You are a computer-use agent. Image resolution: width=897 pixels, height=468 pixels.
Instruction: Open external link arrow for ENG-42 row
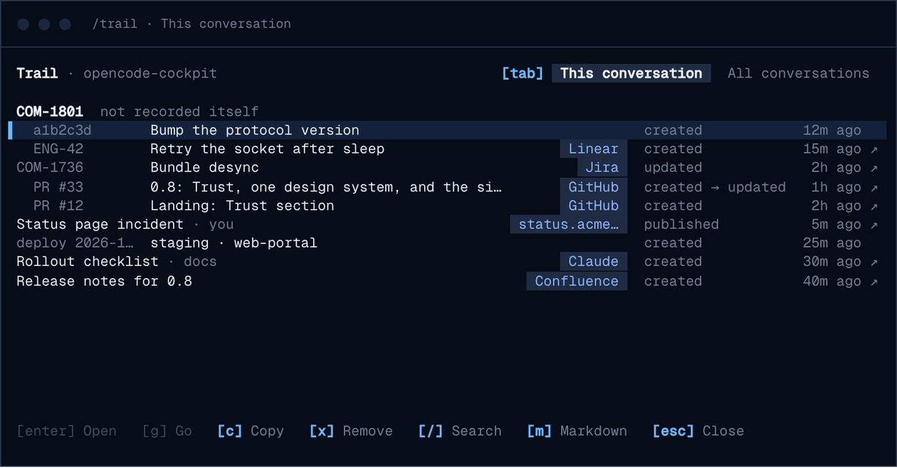874,149
